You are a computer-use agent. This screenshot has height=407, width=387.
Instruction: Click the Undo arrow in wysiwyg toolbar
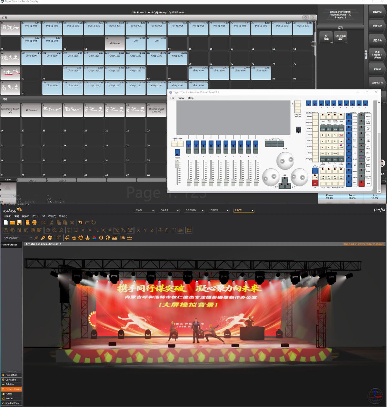80,223
